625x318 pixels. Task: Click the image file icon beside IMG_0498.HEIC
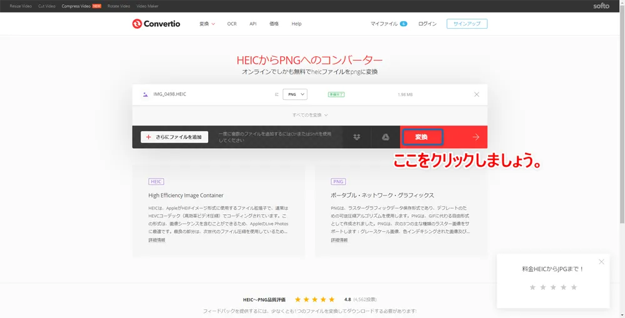point(145,95)
